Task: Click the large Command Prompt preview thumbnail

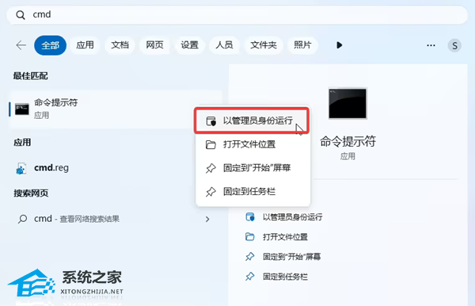Action: [348, 103]
